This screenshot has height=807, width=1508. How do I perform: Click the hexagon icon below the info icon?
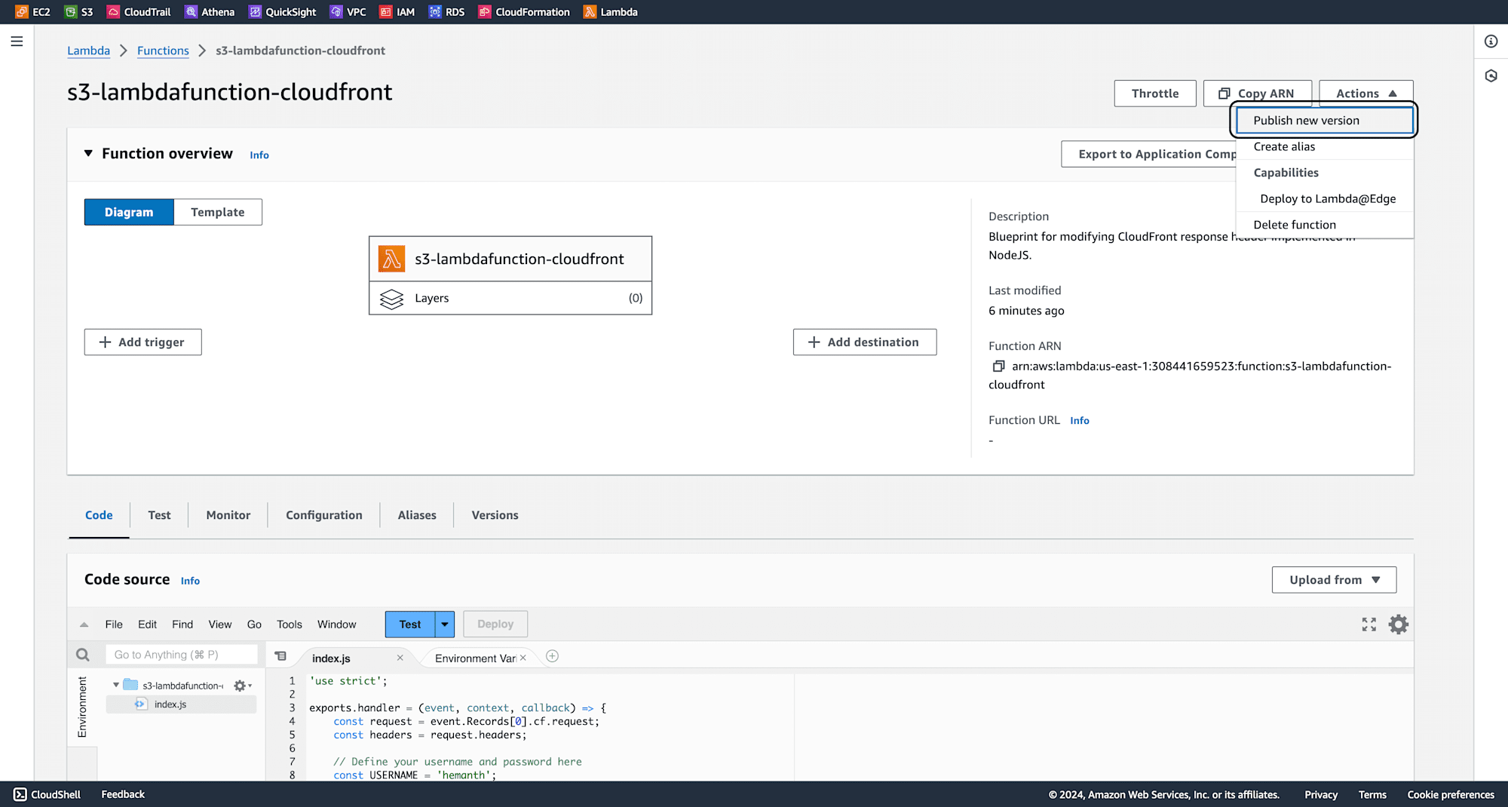click(1491, 76)
